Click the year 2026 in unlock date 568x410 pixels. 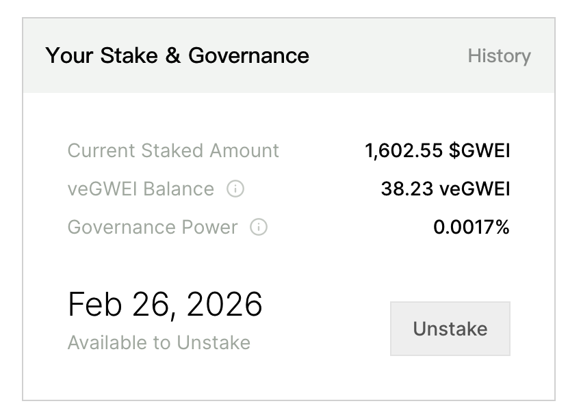224,305
